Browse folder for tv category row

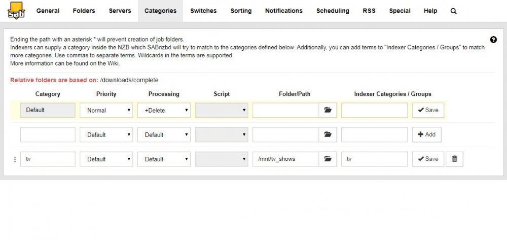coord(328,159)
